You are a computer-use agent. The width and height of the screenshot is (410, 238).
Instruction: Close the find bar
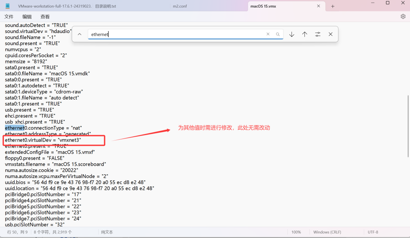point(331,34)
